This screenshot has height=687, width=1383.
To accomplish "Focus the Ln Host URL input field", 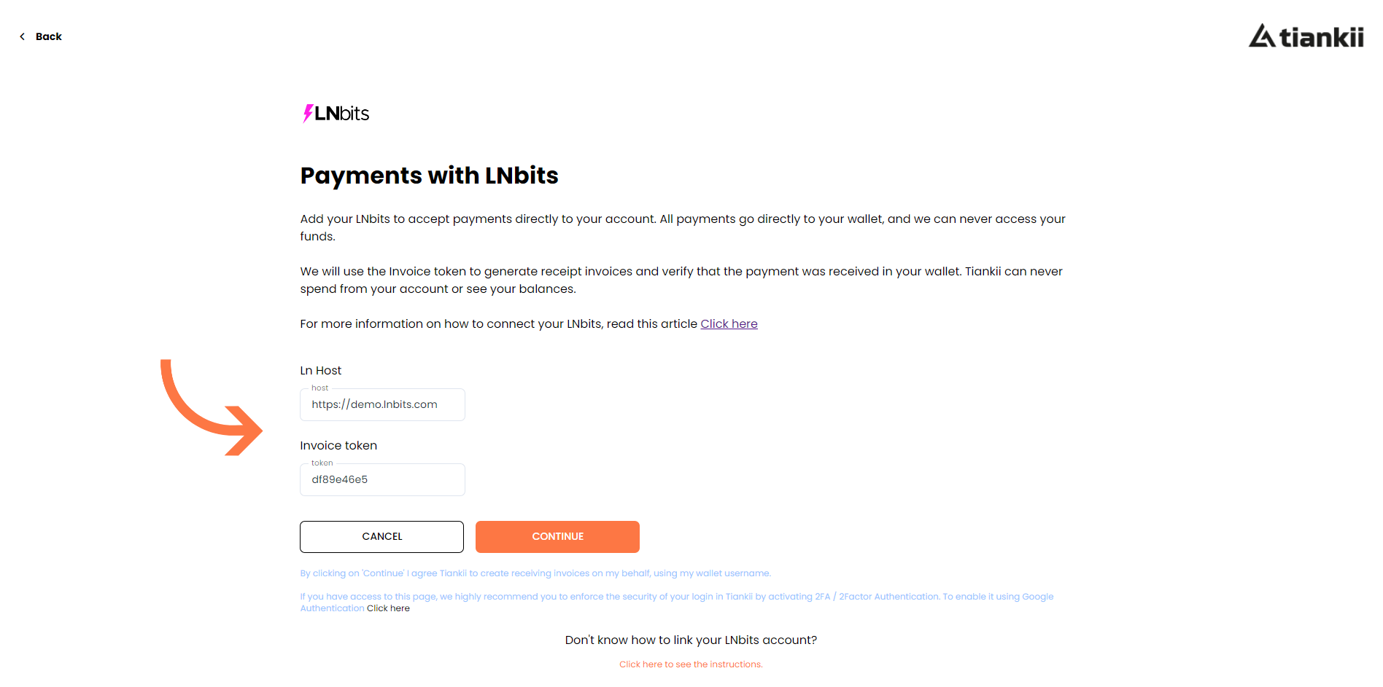I will tap(382, 404).
